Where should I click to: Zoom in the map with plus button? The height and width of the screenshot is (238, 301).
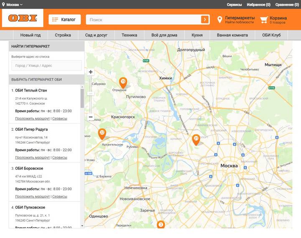91,72
